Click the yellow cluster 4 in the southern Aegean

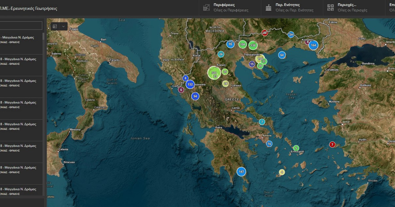pyautogui.click(x=282, y=172)
